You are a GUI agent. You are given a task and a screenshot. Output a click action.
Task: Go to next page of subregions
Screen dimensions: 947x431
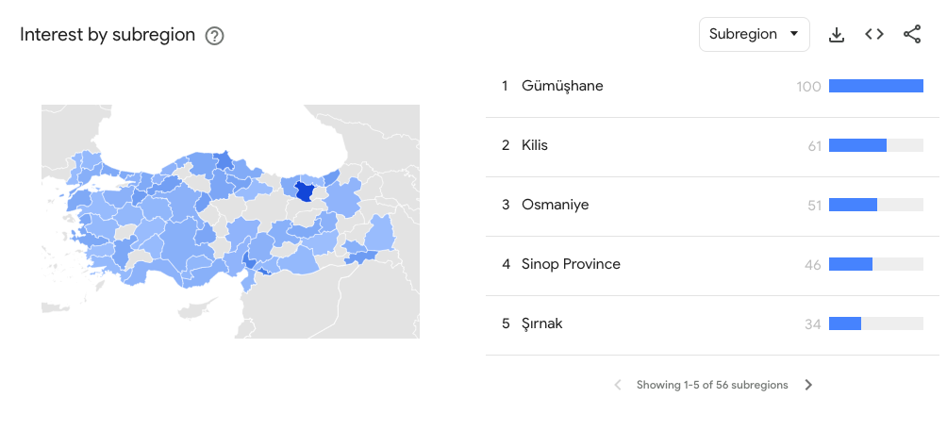point(808,385)
